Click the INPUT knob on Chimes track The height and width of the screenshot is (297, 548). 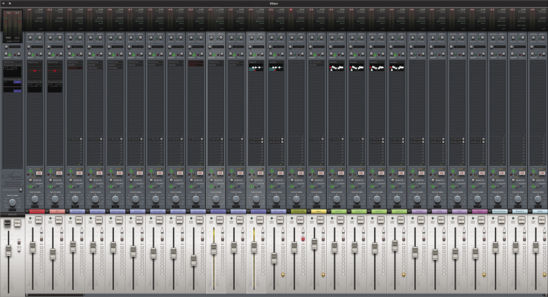[422, 38]
